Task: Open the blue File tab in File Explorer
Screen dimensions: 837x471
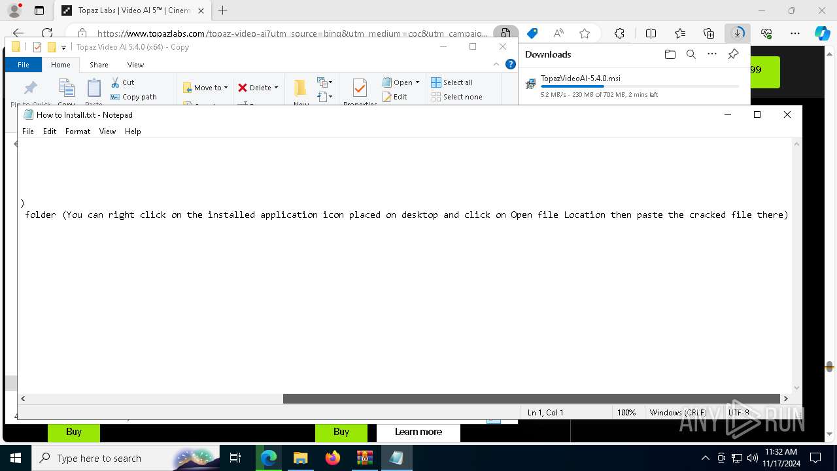Action: 24,65
